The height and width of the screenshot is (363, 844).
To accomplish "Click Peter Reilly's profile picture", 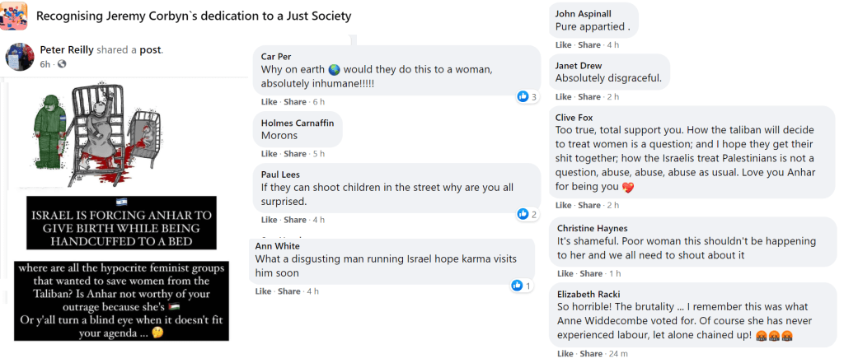I will (x=20, y=56).
